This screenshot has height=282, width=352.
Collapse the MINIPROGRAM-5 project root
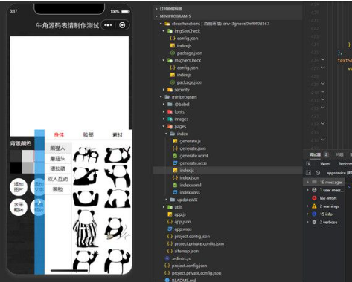coord(156,16)
